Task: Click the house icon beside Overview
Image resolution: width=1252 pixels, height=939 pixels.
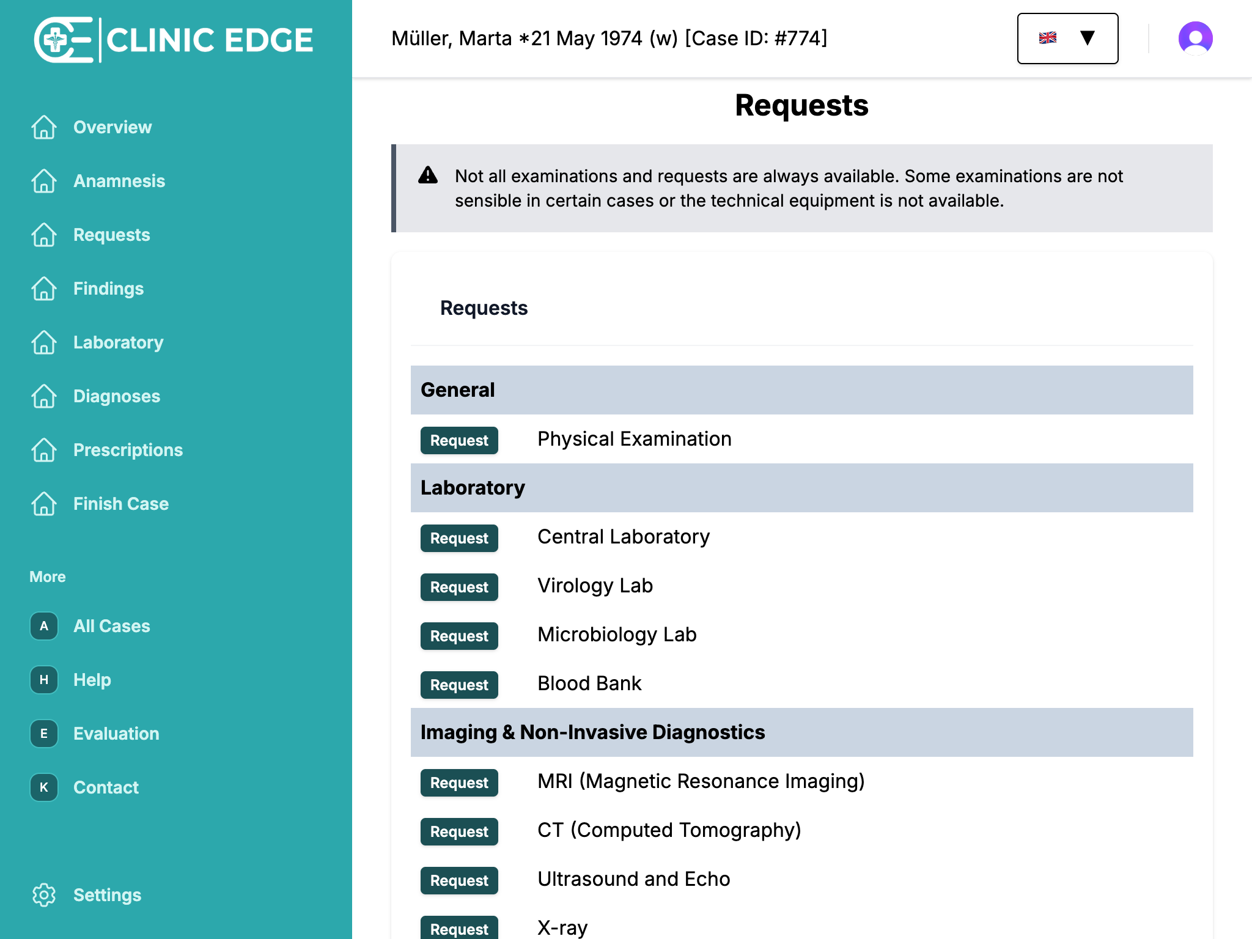Action: (44, 127)
